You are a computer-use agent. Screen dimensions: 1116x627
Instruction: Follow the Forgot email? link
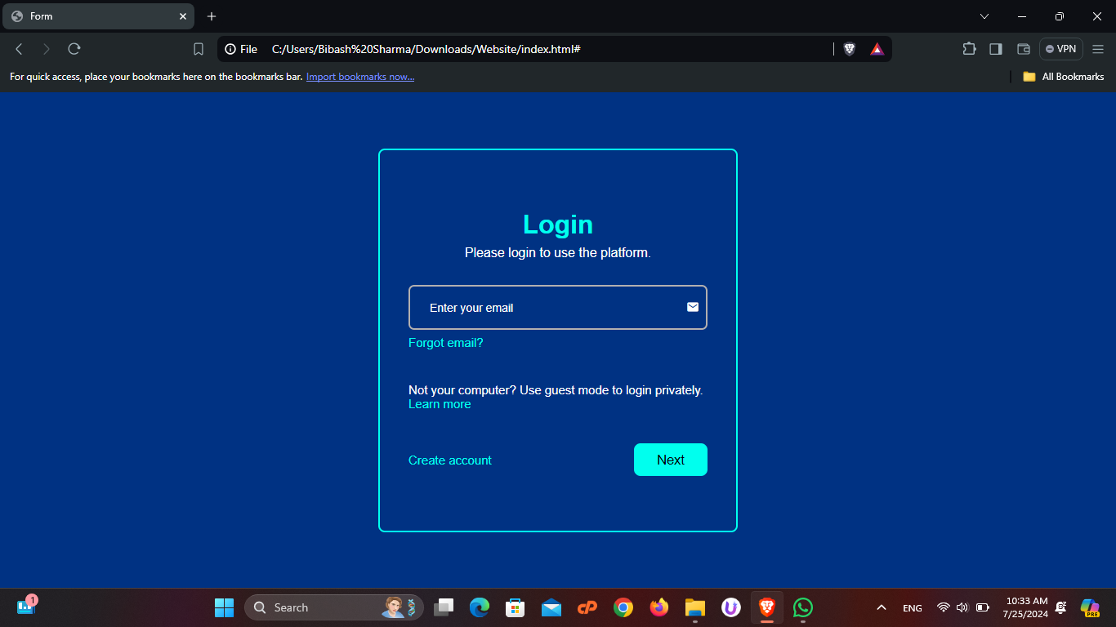tap(446, 343)
